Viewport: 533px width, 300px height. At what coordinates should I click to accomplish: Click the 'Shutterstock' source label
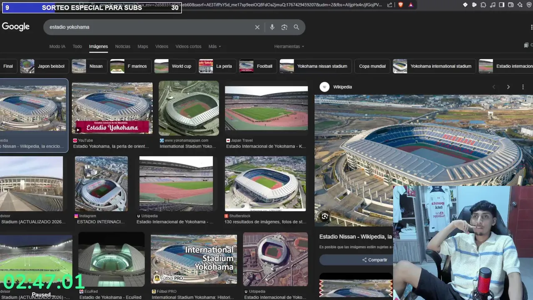[240, 216]
